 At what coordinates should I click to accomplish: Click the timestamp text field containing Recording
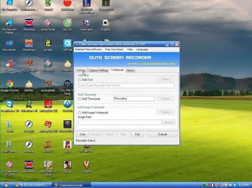[134, 99]
